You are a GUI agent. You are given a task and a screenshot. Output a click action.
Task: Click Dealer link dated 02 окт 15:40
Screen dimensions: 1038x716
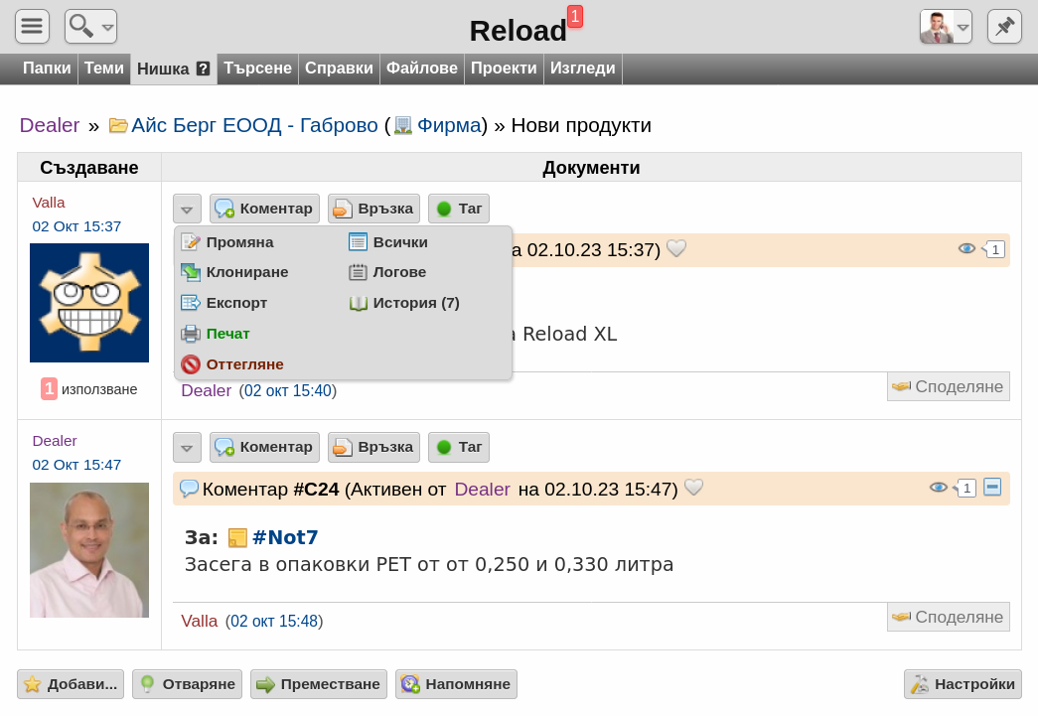207,390
